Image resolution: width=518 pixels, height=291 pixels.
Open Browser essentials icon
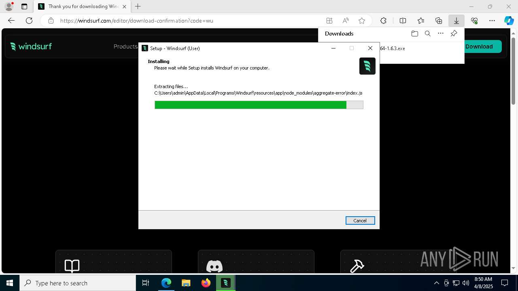pyautogui.click(x=474, y=21)
